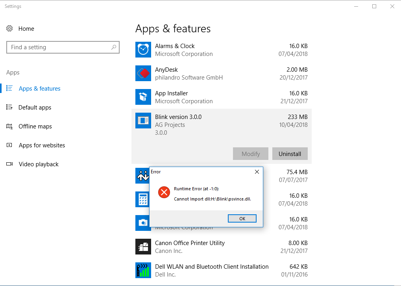Select the App Installer package icon

[143, 97]
